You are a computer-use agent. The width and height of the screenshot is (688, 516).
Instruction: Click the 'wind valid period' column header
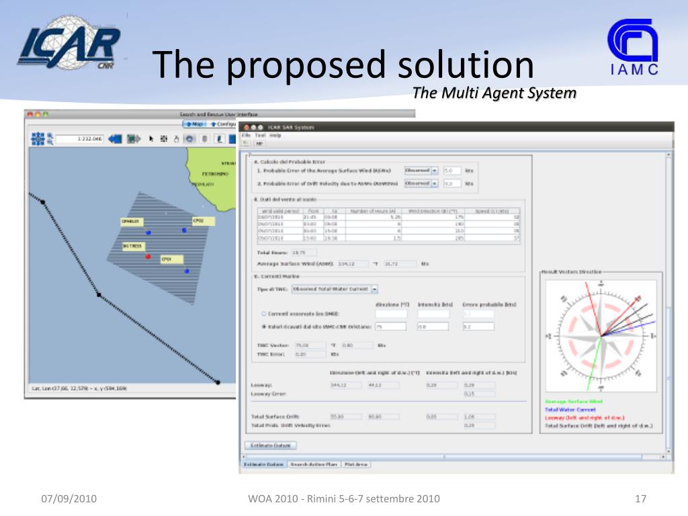click(x=279, y=211)
